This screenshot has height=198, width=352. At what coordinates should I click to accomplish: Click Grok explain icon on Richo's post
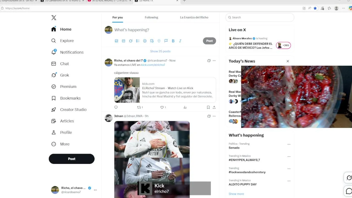[209, 61]
